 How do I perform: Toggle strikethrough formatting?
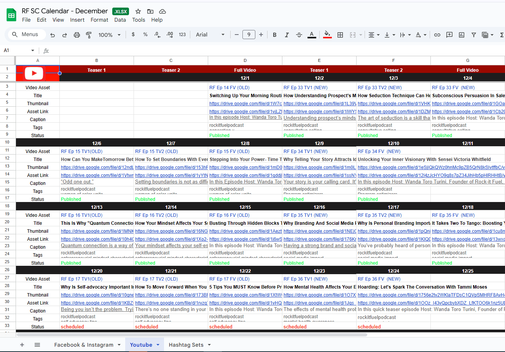(299, 35)
